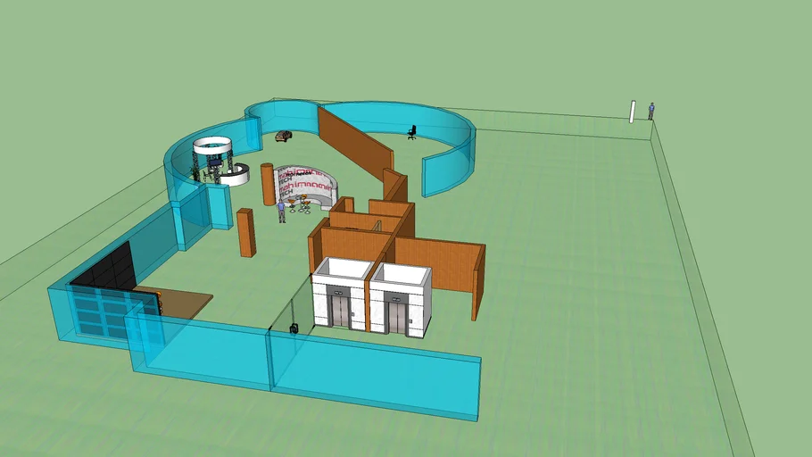
Task: Select the brown floor platform by video wall
Action: pos(186,302)
